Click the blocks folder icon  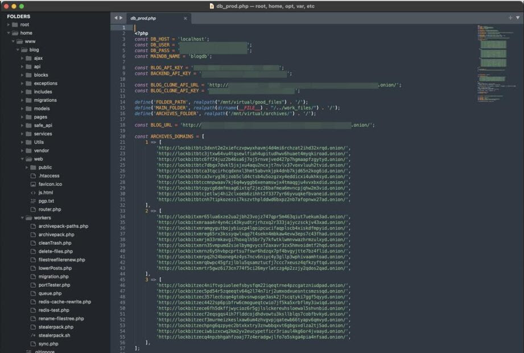tap(29, 75)
